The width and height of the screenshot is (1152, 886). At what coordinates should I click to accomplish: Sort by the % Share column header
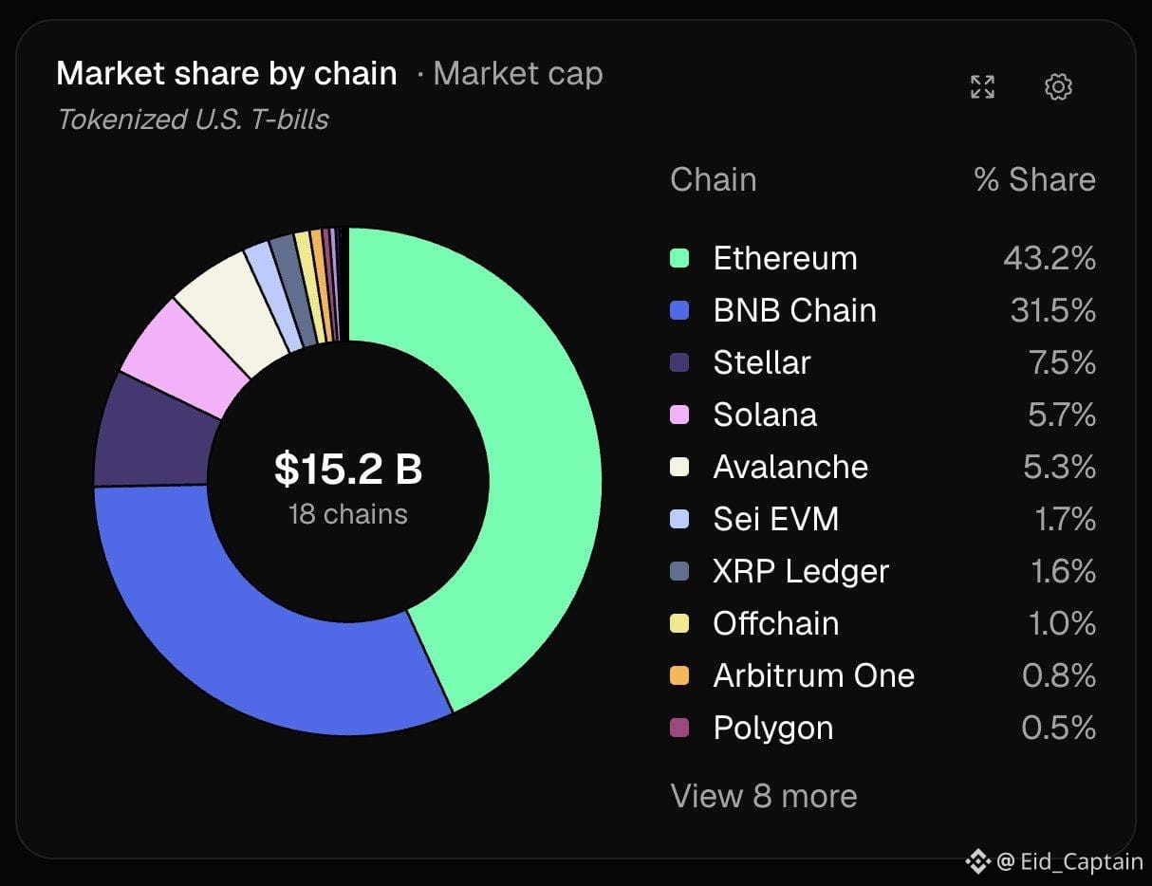1034,179
